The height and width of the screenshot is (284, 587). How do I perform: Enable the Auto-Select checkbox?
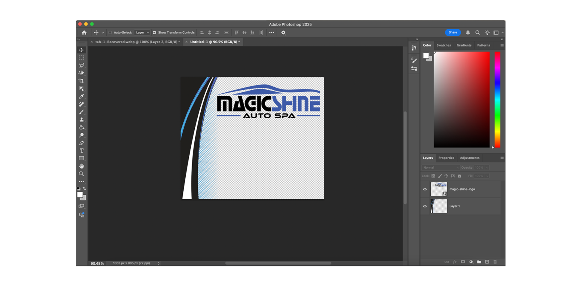(110, 33)
